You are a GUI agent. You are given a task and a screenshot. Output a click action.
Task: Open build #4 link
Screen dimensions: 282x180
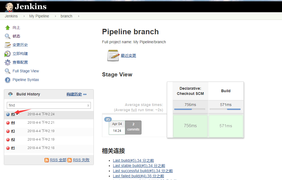coord(13,123)
